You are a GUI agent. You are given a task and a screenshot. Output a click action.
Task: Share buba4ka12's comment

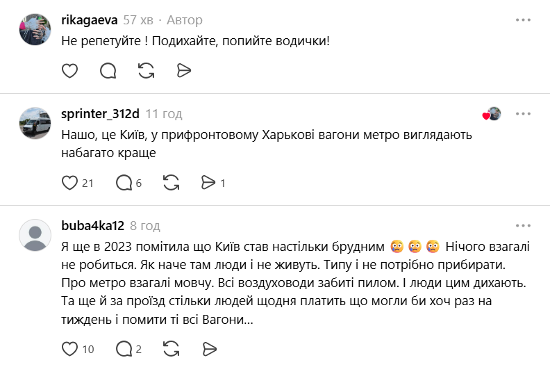pos(208,348)
